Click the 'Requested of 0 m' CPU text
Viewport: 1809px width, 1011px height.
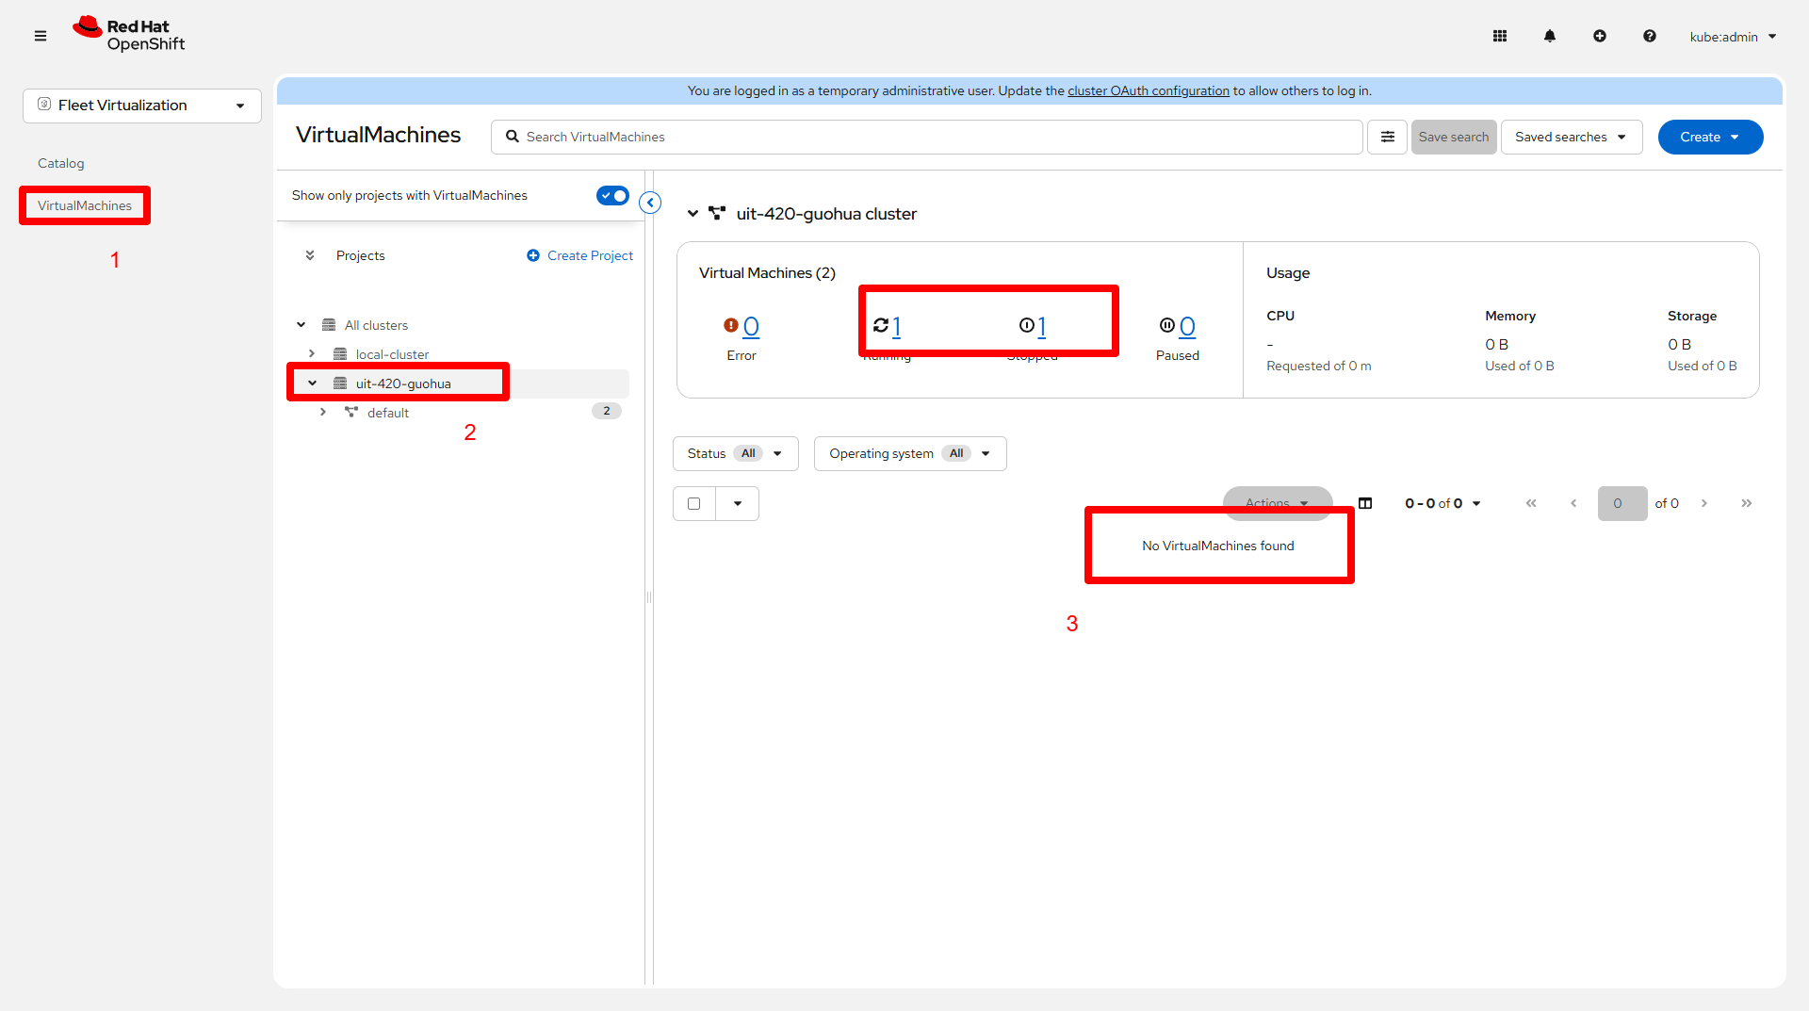pos(1319,366)
